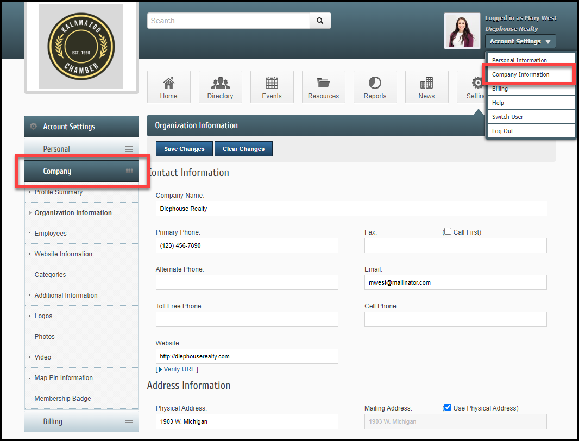Click the Company Name input field
Viewport: 579px width, 441px height.
pos(351,209)
